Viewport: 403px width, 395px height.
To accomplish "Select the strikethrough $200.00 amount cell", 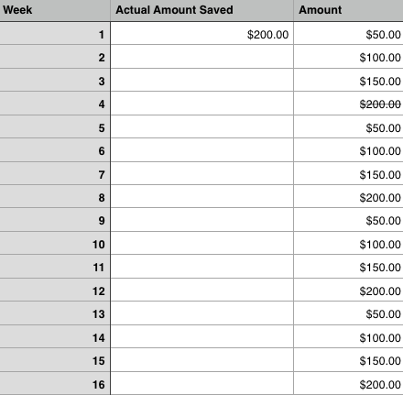I will (x=348, y=104).
